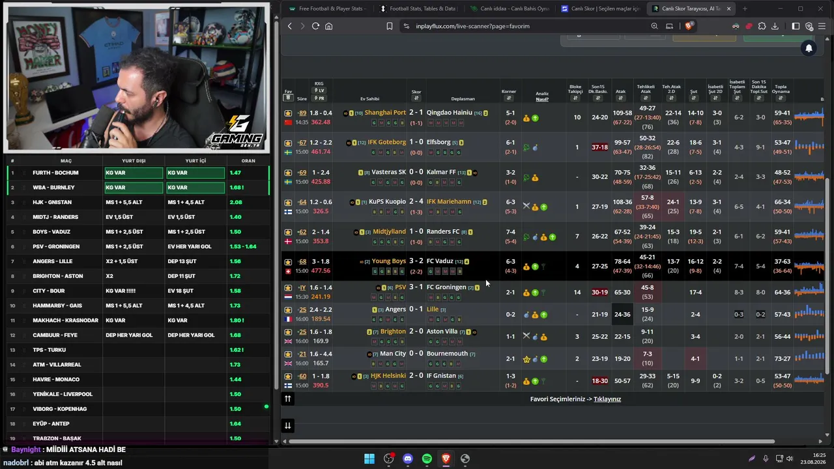
Task: Open Discord from the taskbar
Action: (x=408, y=459)
